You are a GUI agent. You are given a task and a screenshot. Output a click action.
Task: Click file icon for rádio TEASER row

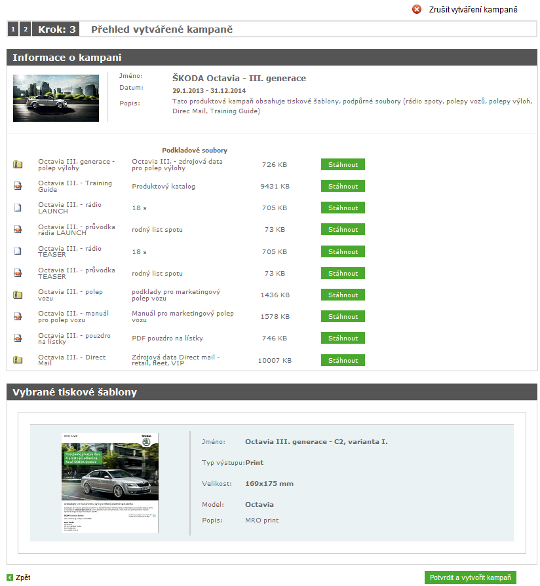(x=18, y=251)
